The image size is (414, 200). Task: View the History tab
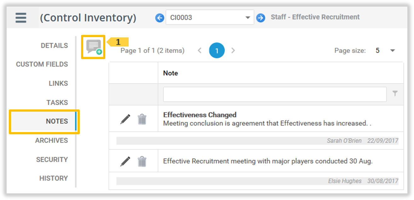pos(54,178)
